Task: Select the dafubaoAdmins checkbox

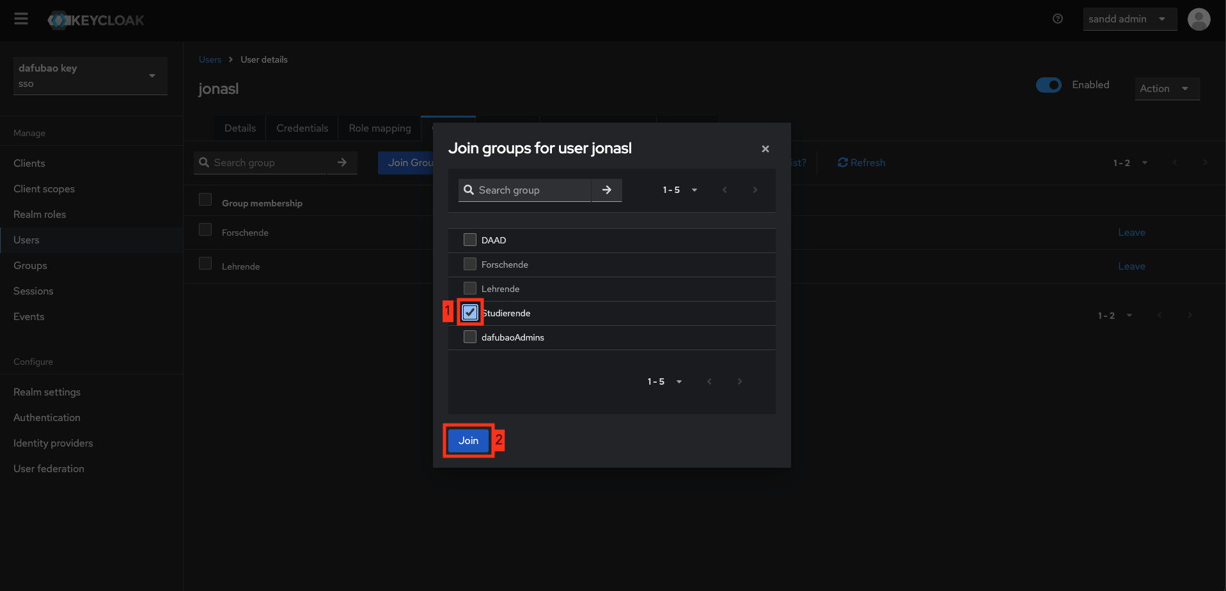Action: [470, 337]
